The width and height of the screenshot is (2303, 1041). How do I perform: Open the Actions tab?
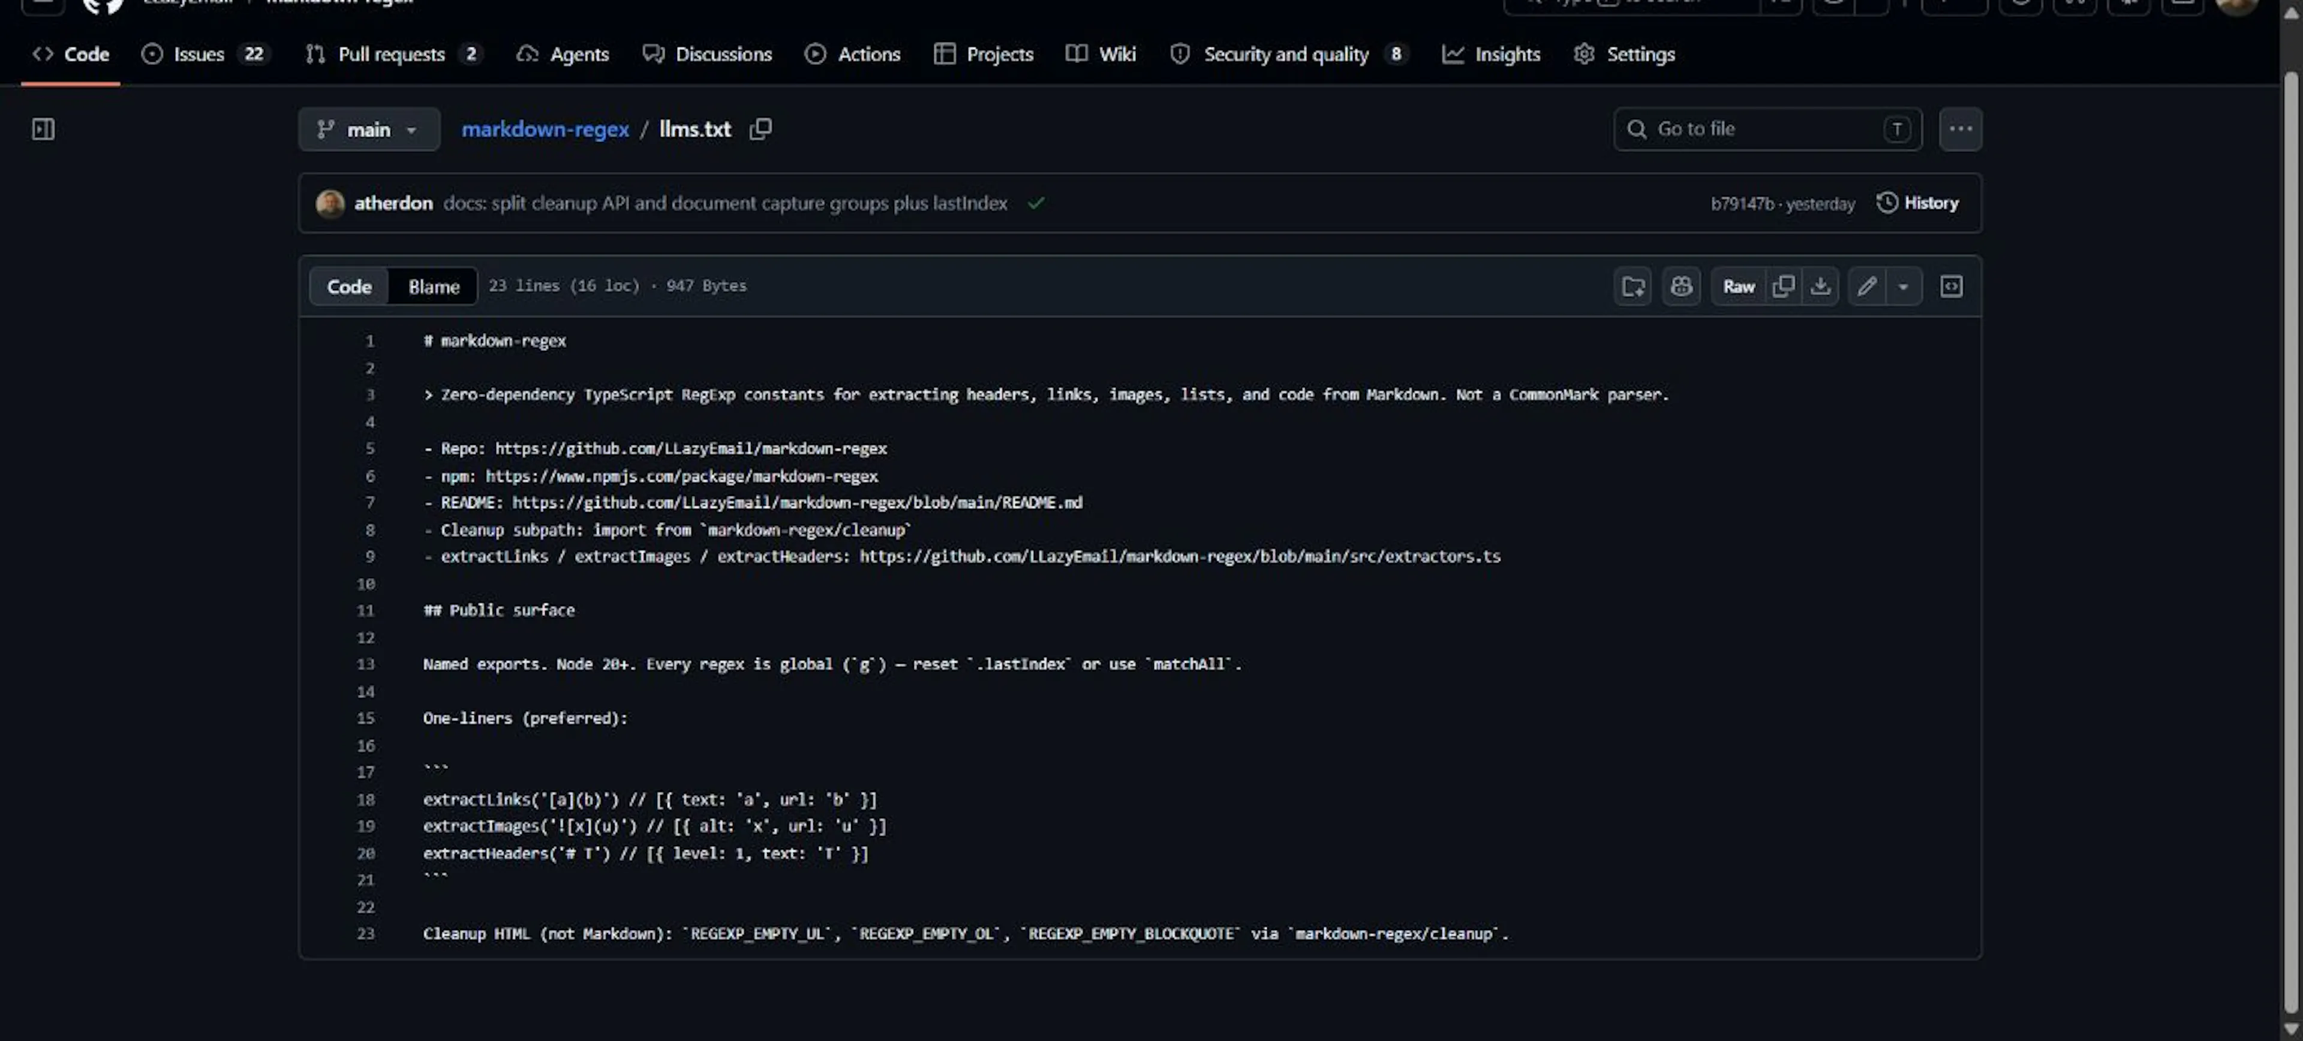tap(853, 55)
